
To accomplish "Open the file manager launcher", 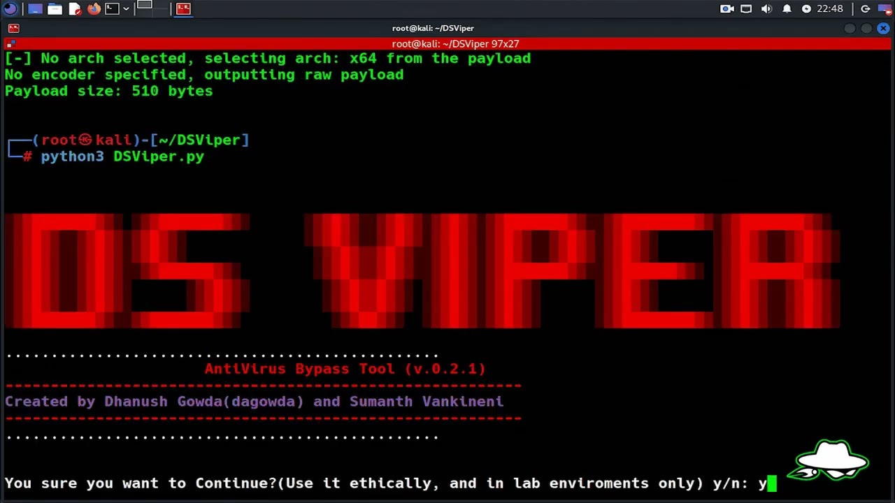I will pos(55,9).
